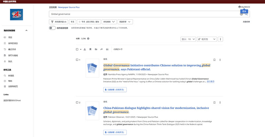The image size is (265, 137).
Task: Click the add-to-project folder icon in toolbar
Action: point(96,49)
